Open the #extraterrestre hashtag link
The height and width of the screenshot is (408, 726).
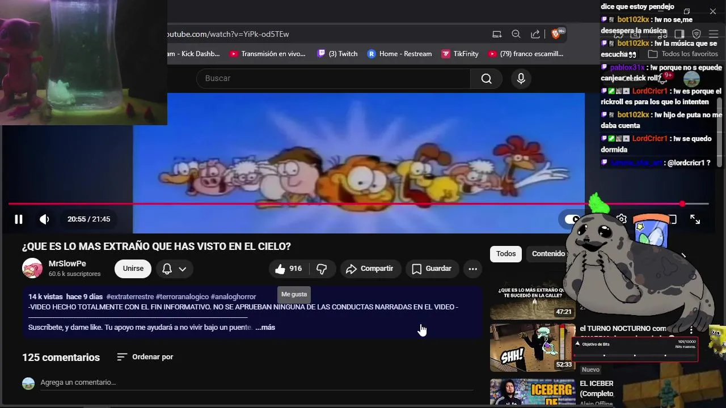point(130,296)
